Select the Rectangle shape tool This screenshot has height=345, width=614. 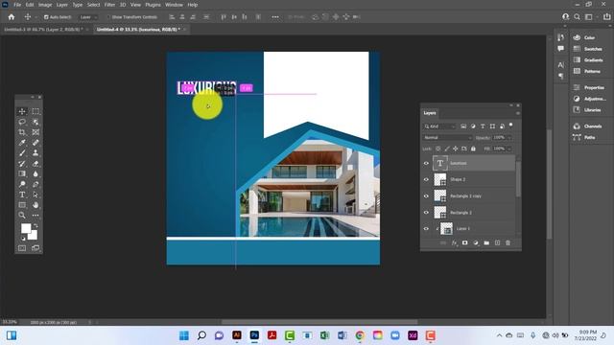coord(22,205)
